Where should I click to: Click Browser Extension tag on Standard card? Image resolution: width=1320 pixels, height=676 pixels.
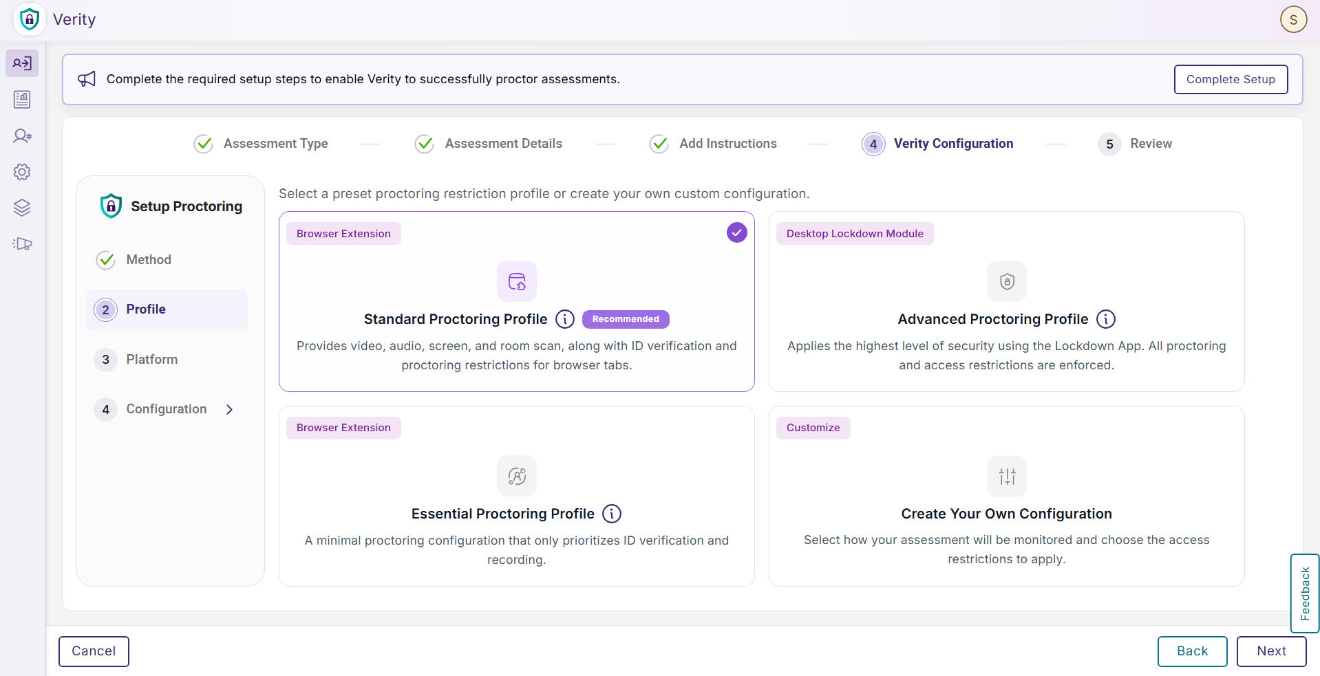click(x=343, y=234)
